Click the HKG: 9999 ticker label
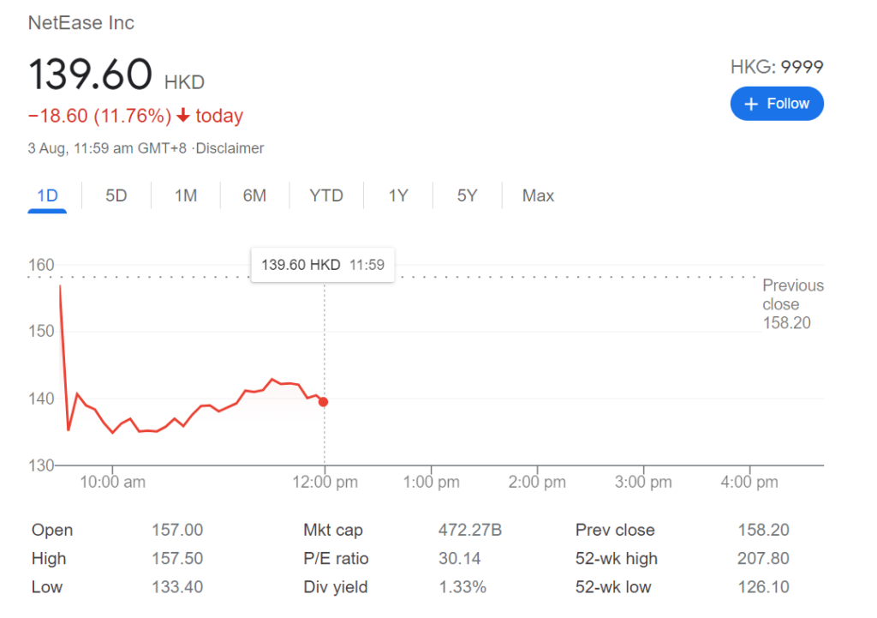Screen dimensions: 877x618 [x=777, y=67]
